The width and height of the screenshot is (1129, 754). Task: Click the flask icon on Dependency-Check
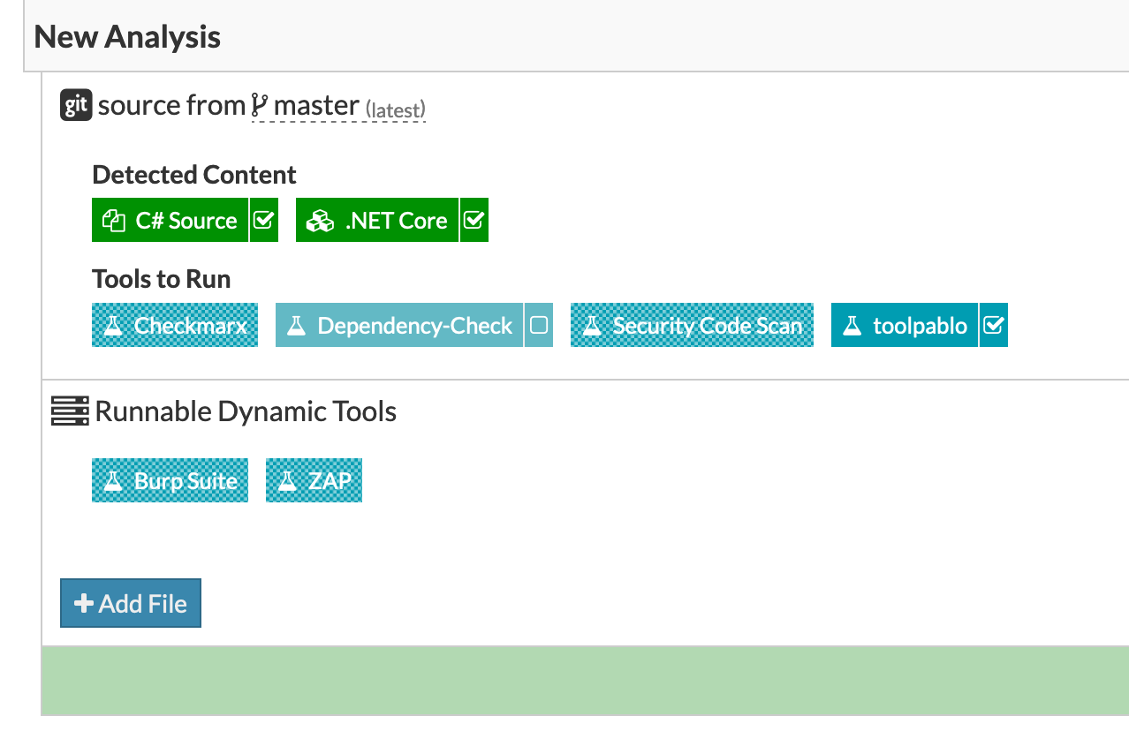(296, 325)
